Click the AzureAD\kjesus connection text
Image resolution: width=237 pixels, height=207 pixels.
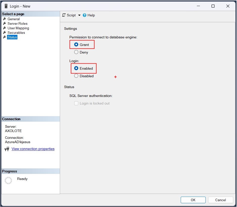pos(17,142)
